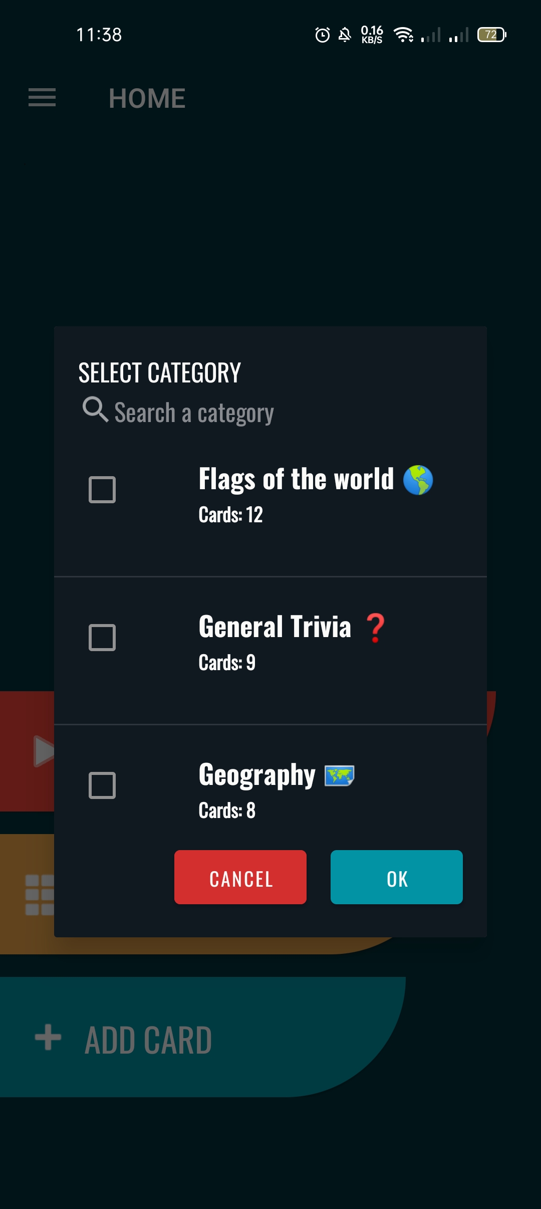541x1209 pixels.
Task: Tick the General Trivia checkbox
Action: [102, 638]
